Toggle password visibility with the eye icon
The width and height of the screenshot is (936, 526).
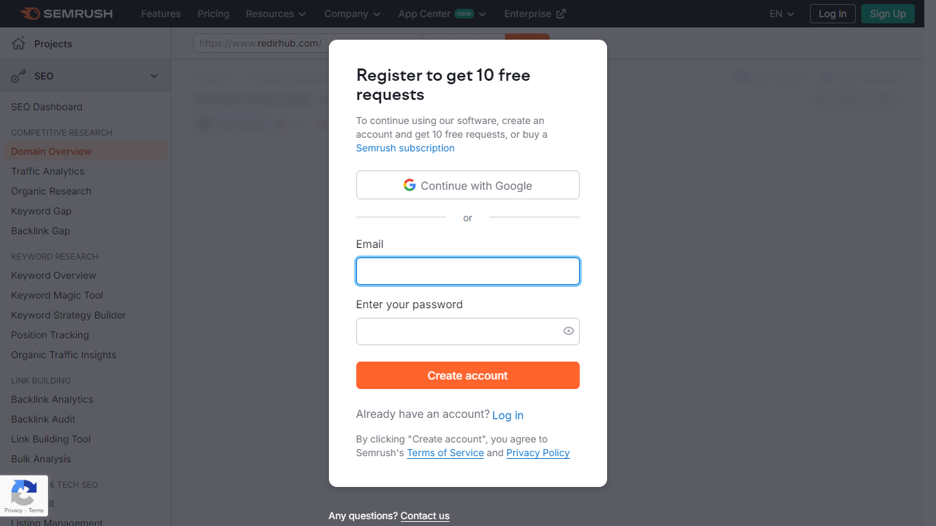(568, 331)
